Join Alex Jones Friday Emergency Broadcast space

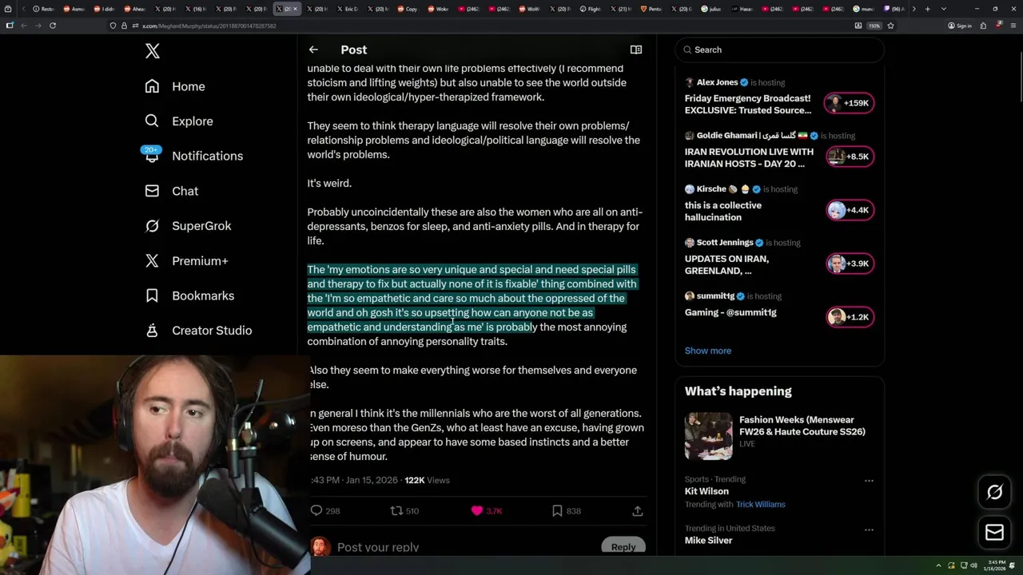(748, 105)
